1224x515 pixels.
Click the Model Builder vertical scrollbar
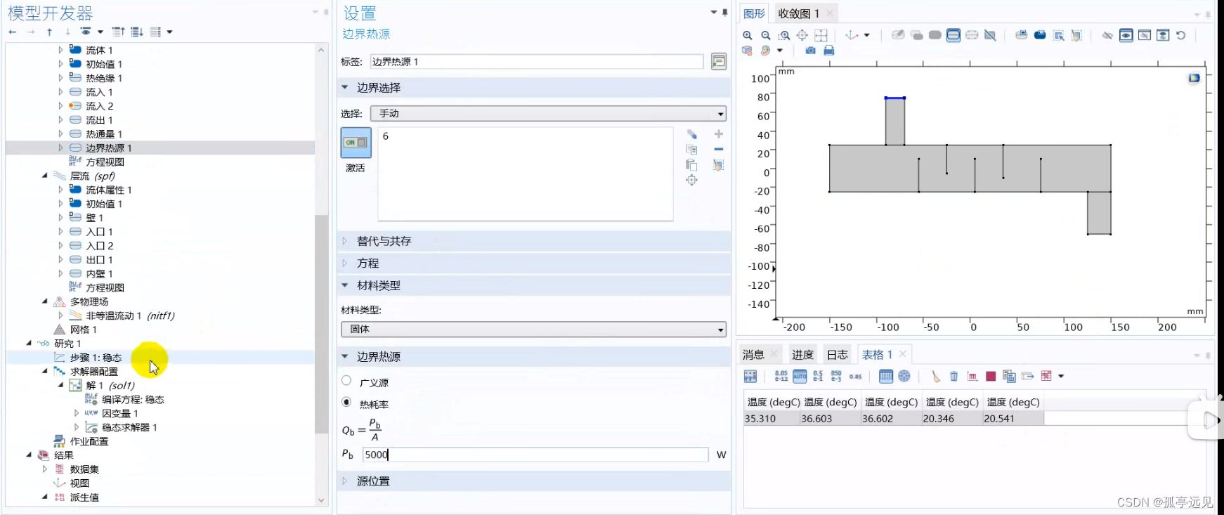[x=321, y=323]
